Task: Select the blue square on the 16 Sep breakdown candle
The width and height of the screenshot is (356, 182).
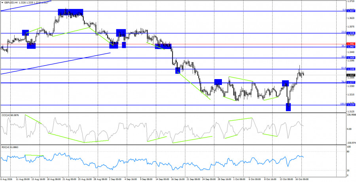Action: click(178, 70)
